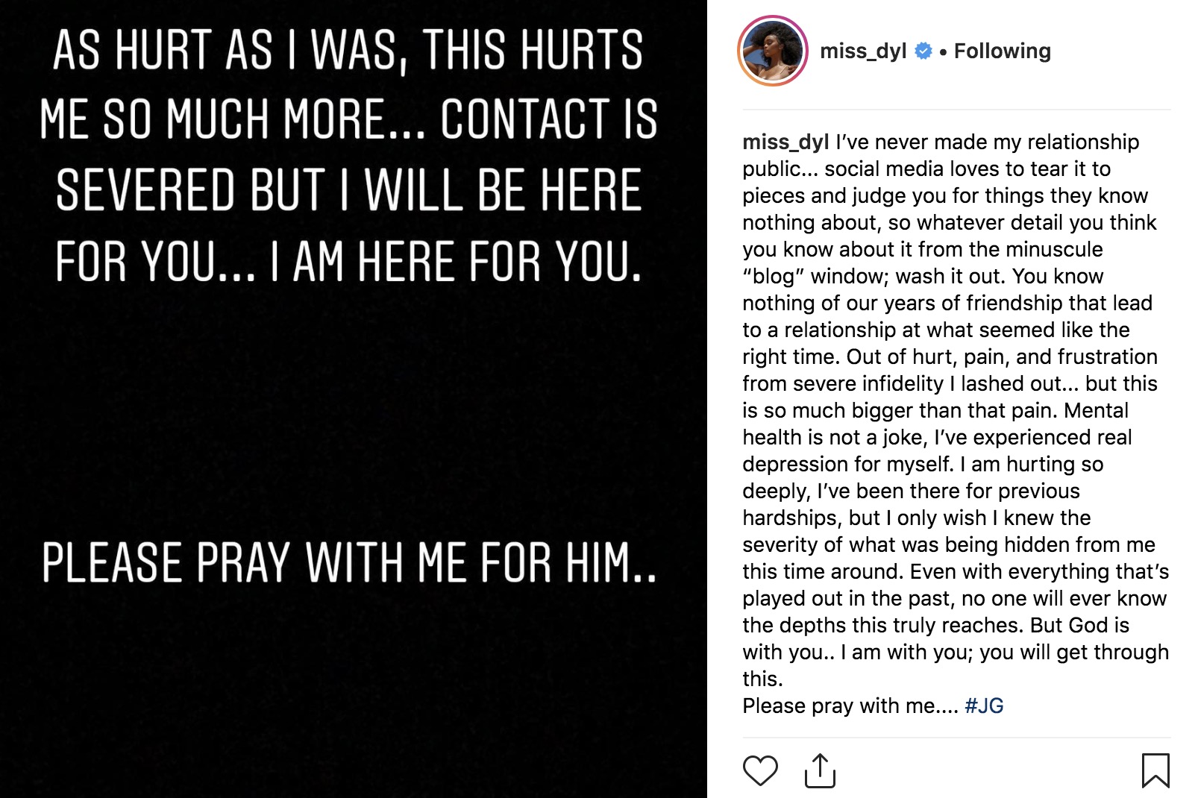Viewport: 1198px width, 798px height.
Task: Open the miss_dyl profile picture story
Action: click(x=773, y=51)
